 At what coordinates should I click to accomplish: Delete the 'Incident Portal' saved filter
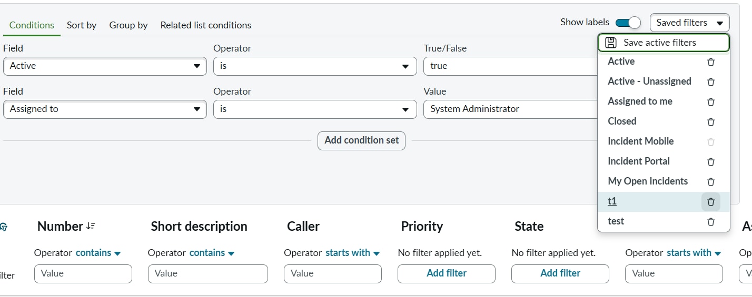click(710, 162)
